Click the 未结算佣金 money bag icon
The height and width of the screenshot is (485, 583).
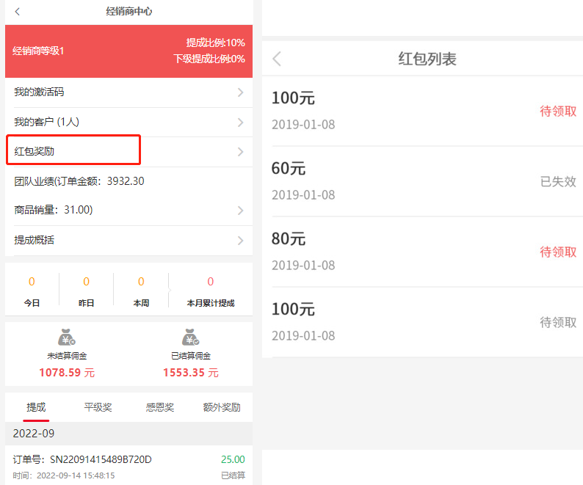[67, 338]
